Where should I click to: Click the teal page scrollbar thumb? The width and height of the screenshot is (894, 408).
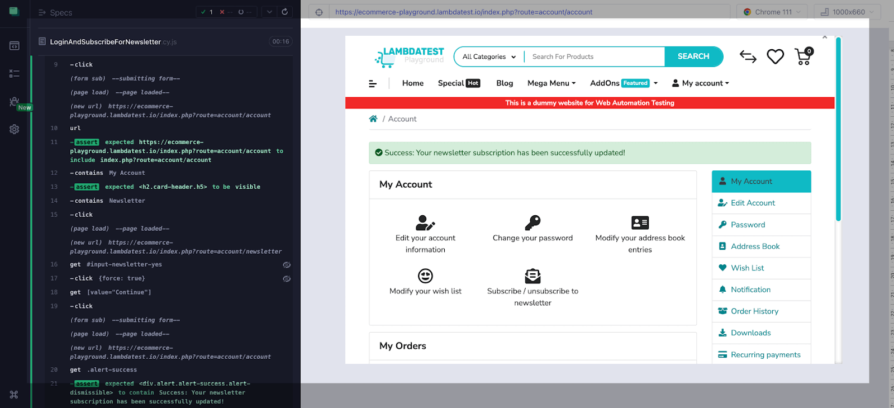click(x=838, y=129)
